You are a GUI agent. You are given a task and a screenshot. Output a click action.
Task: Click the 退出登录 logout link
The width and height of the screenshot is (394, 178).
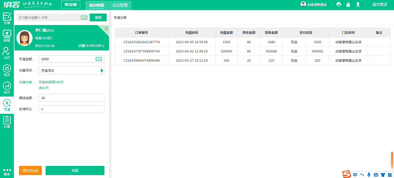pos(380,5)
